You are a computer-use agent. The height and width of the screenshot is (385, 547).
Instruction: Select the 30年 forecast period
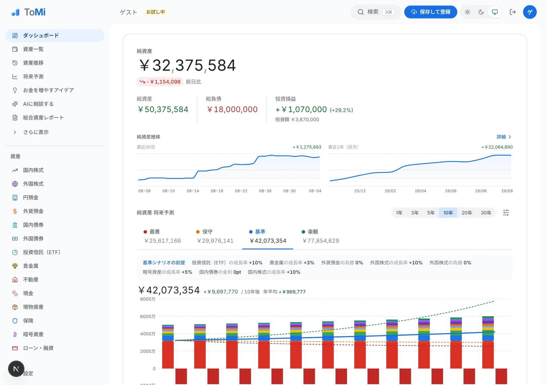click(x=486, y=213)
